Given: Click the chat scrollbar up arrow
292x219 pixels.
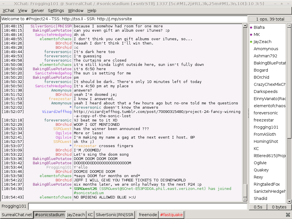Looking at the screenshot, I should coord(245,26).
